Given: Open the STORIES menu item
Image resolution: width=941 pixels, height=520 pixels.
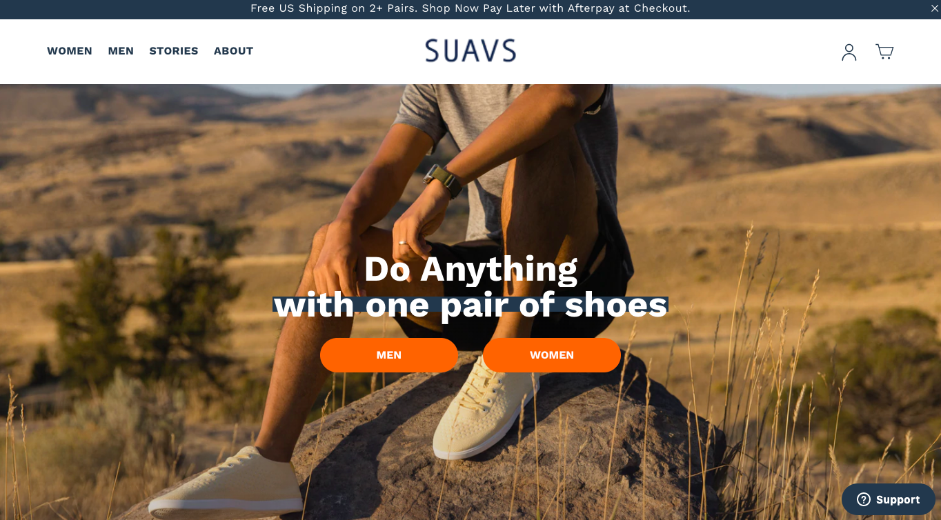Looking at the screenshot, I should click(x=174, y=51).
